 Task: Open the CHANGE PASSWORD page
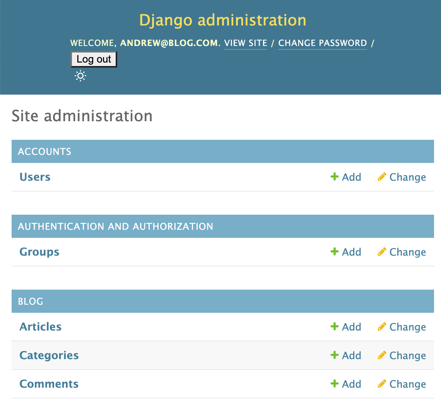coord(323,43)
